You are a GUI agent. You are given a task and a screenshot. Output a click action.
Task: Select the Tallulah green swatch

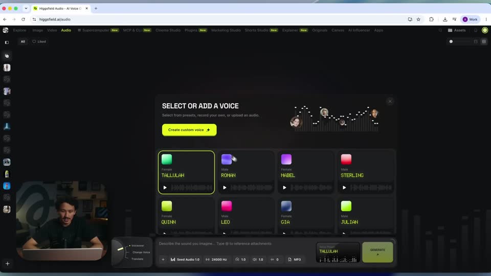[167, 159]
